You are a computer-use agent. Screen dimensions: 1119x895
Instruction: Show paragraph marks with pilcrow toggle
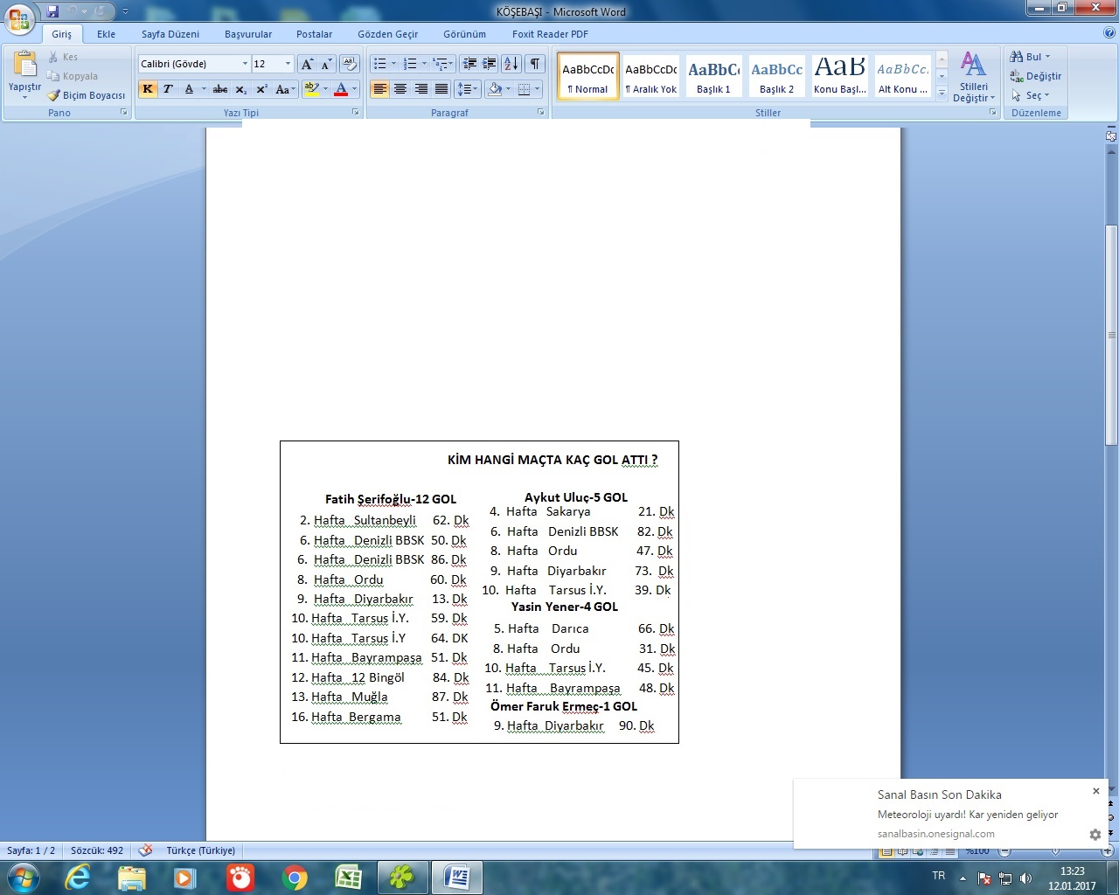coord(535,64)
